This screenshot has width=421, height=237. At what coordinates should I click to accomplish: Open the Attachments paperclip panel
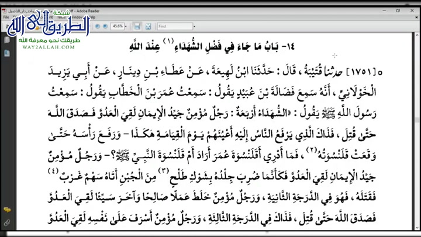pyautogui.click(x=7, y=222)
